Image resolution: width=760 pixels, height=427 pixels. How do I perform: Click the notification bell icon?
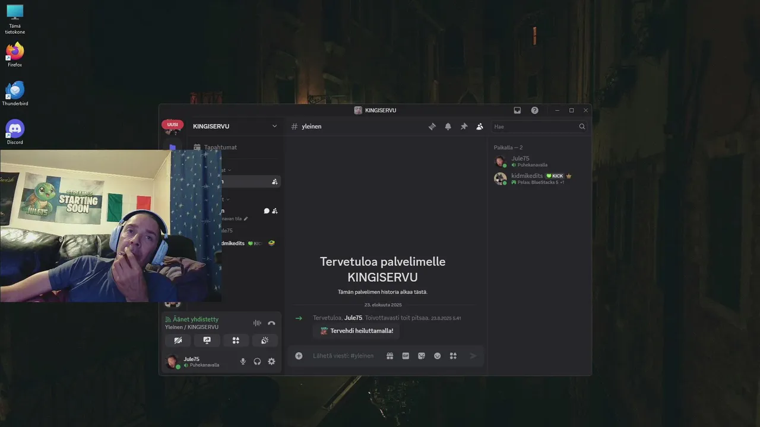[x=448, y=126]
